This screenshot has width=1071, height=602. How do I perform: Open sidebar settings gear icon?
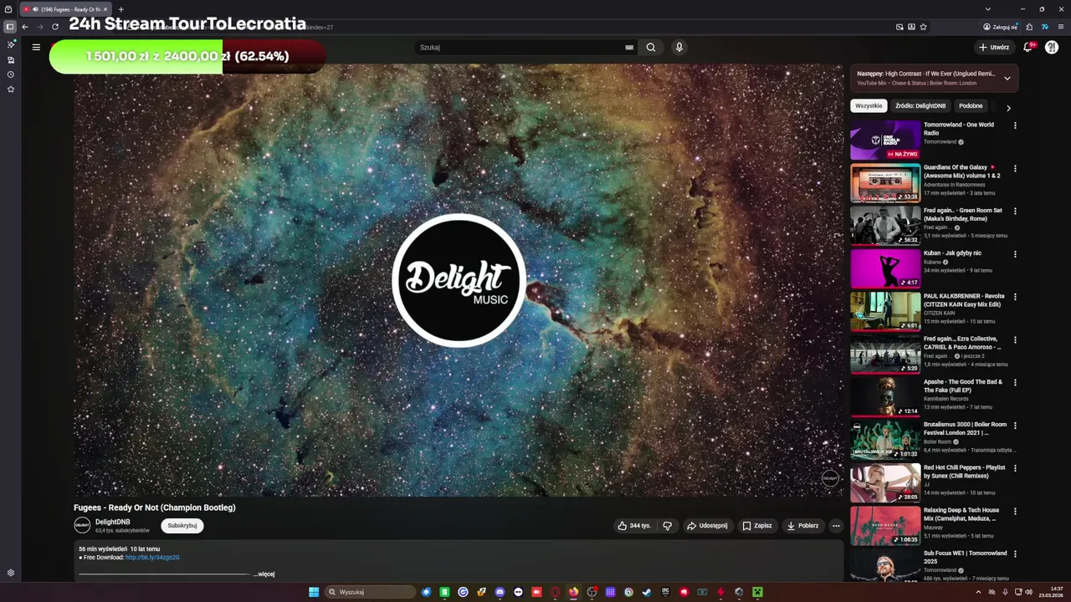(x=11, y=573)
